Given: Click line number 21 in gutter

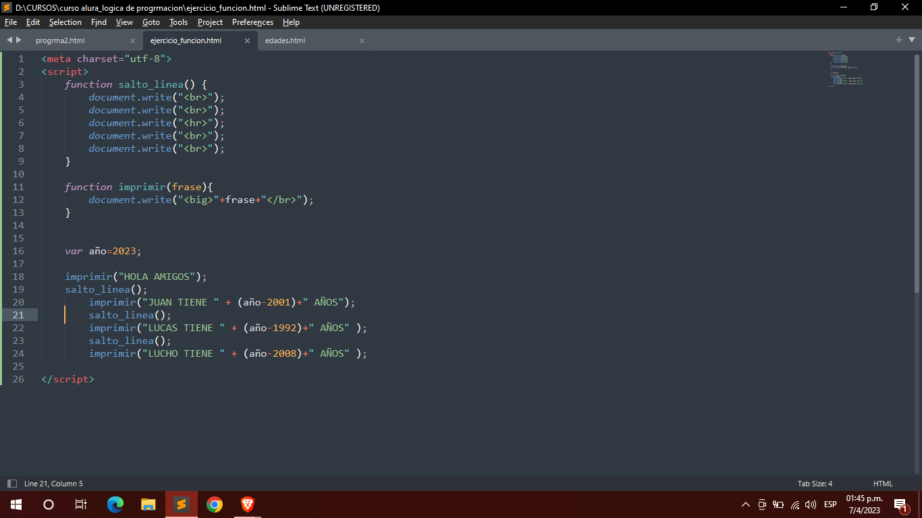Looking at the screenshot, I should 18,315.
